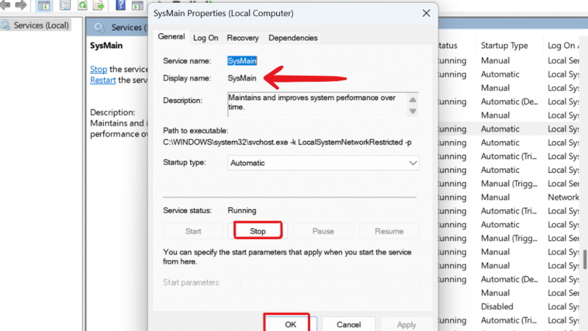Go back with the toolbar Back arrow
This screenshot has width=588, height=331.
click(5, 5)
